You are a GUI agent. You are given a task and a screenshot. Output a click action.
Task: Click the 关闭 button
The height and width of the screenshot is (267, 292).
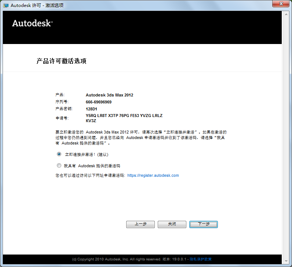click(x=172, y=224)
